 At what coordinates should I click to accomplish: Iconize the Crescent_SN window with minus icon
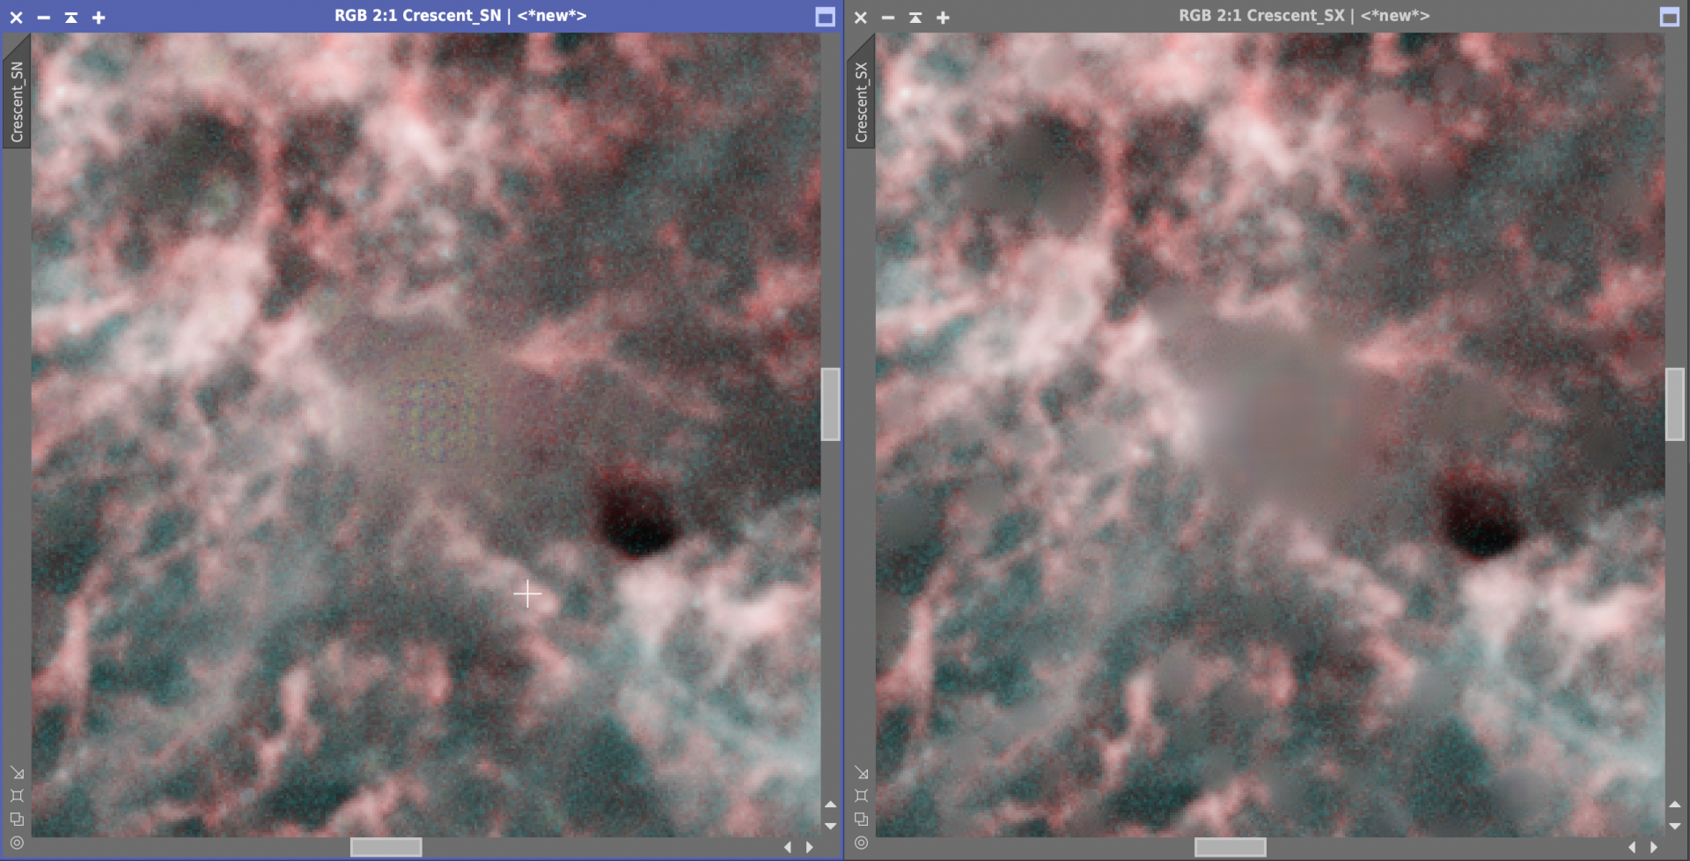[43, 17]
